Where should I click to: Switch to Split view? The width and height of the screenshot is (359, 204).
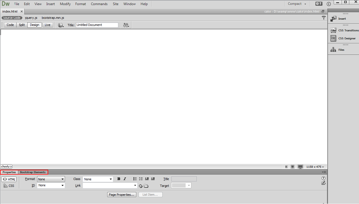tap(22, 25)
